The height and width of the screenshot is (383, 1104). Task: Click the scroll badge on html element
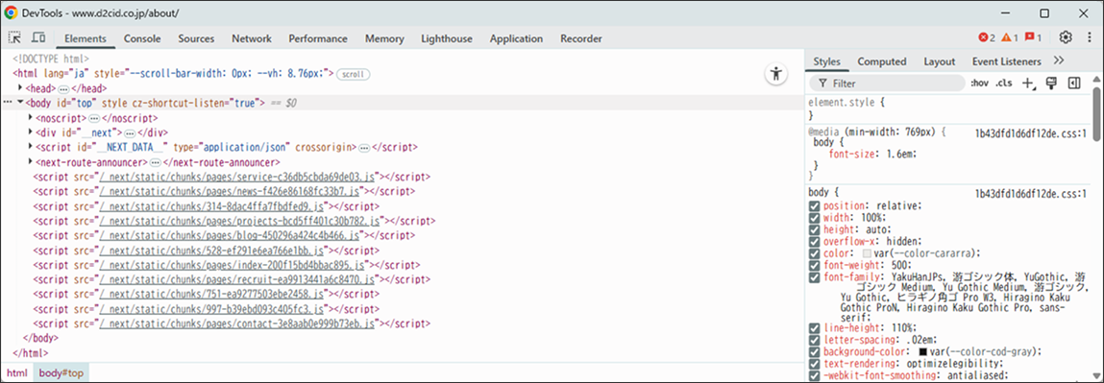click(x=354, y=74)
